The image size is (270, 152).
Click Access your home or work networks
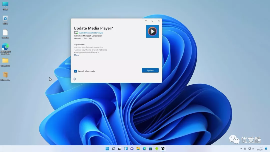tap(90, 50)
